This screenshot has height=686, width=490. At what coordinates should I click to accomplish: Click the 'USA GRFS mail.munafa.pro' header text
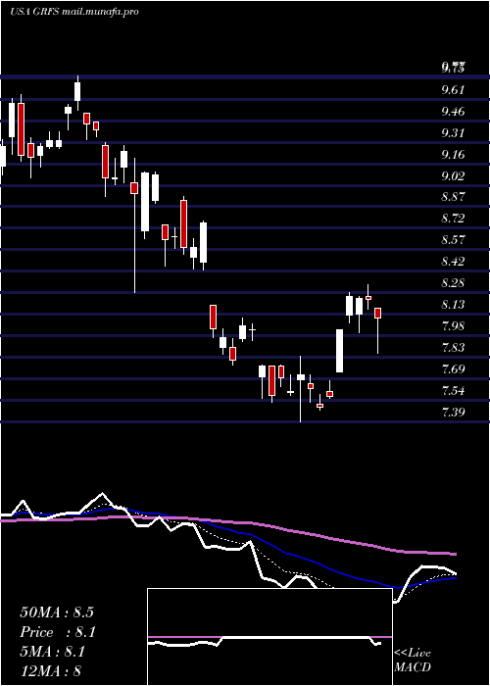74,12
